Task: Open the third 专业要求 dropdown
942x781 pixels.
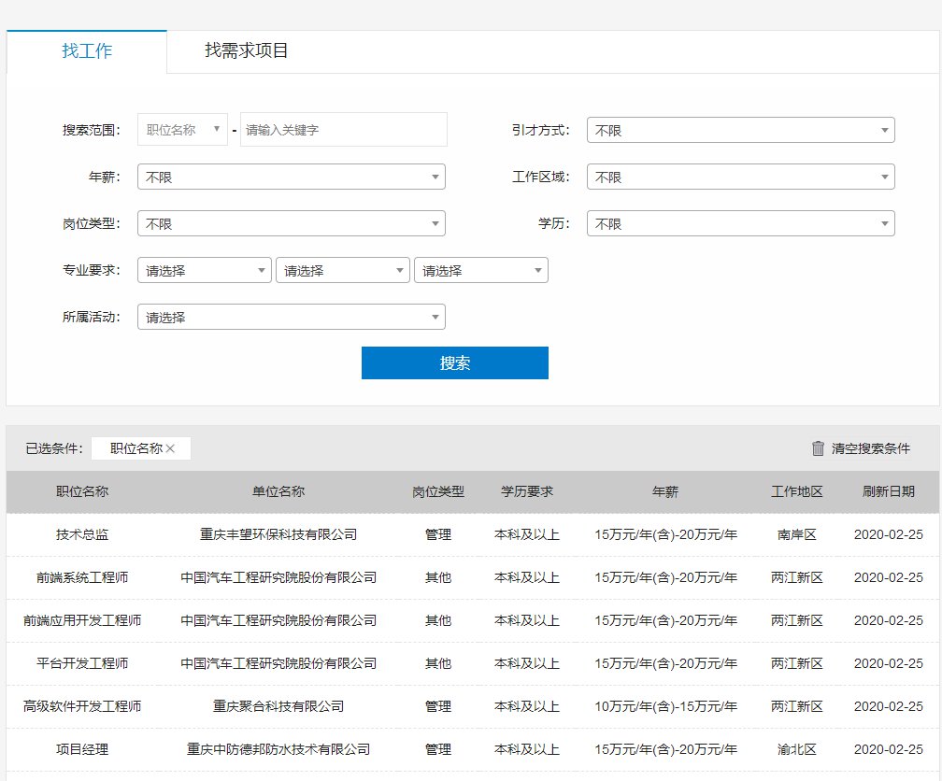Action: point(480,271)
